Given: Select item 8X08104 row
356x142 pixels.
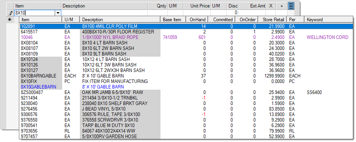Looking at the screenshot, I should coord(186,43).
